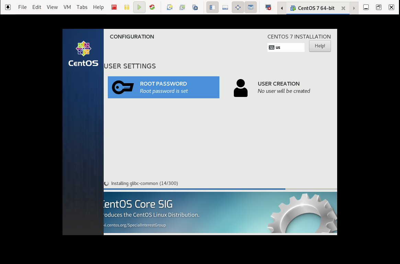The image size is (400, 264).
Task: Open the ROOT PASSWORD settings
Action: pos(163,87)
